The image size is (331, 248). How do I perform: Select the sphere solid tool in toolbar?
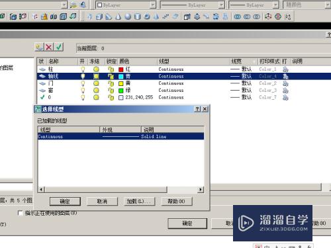tap(128, 17)
